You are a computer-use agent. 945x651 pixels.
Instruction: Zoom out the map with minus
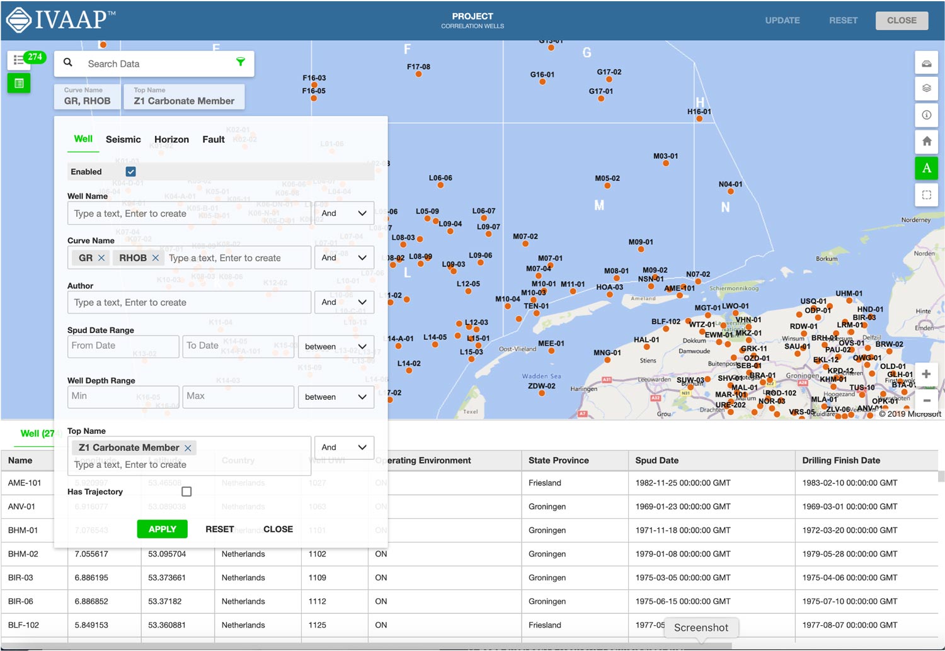click(x=926, y=400)
